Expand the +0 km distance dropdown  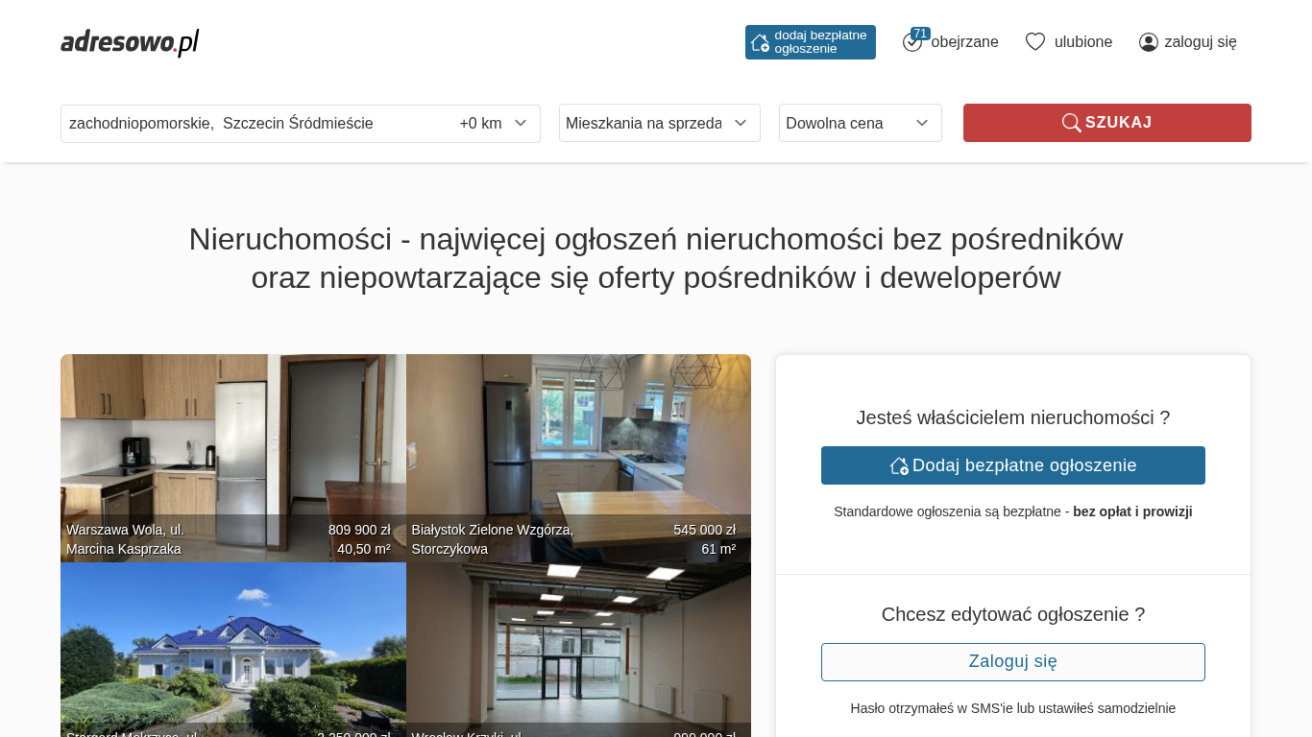494,124
